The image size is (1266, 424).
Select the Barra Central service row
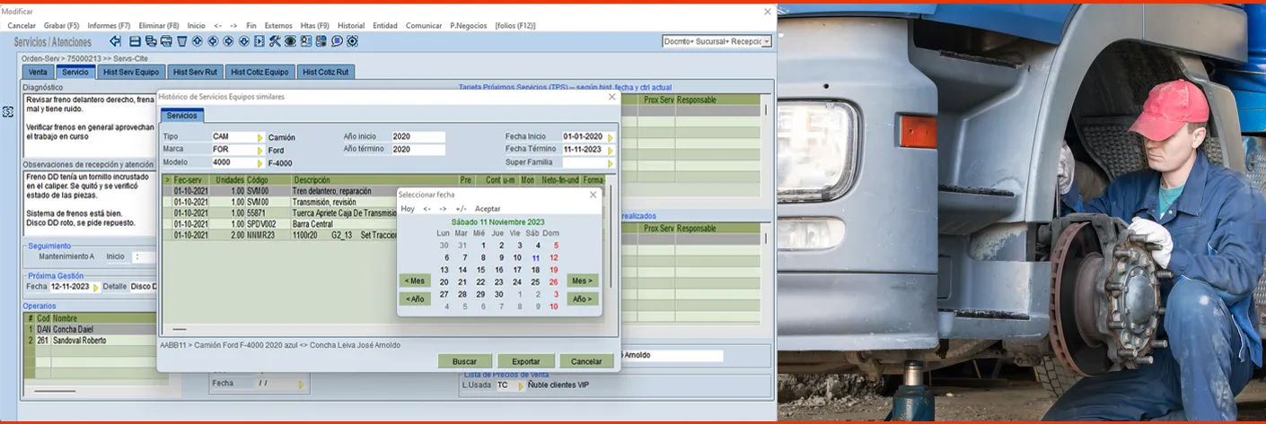pyautogui.click(x=314, y=223)
